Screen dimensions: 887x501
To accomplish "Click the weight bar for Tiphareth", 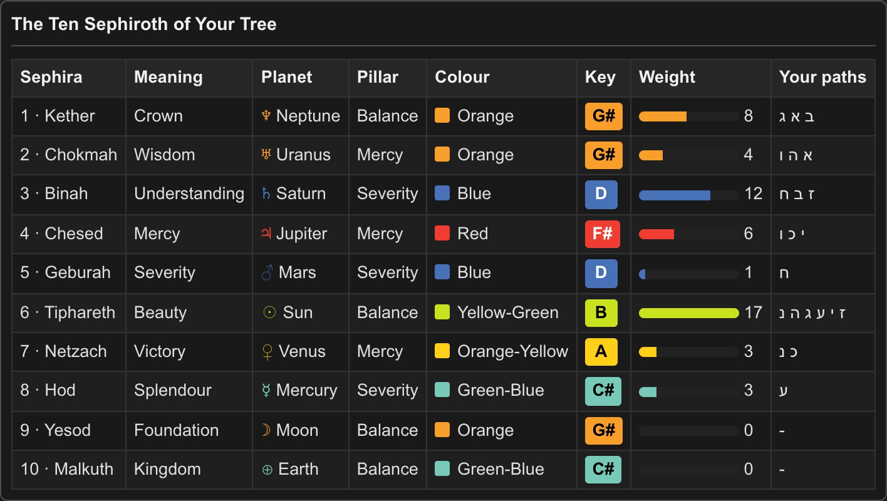I will (689, 313).
